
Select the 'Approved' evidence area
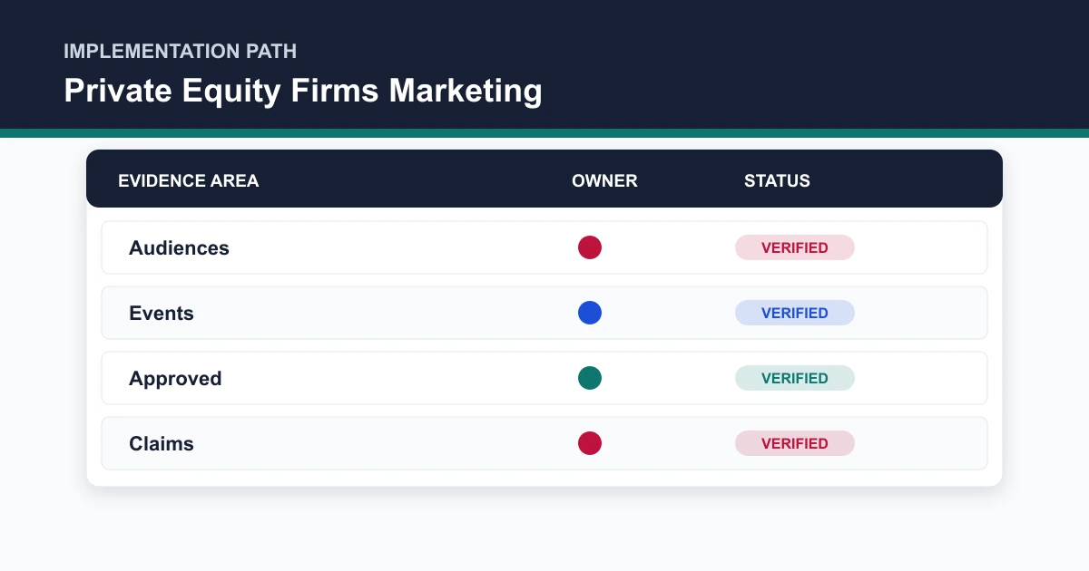point(175,379)
